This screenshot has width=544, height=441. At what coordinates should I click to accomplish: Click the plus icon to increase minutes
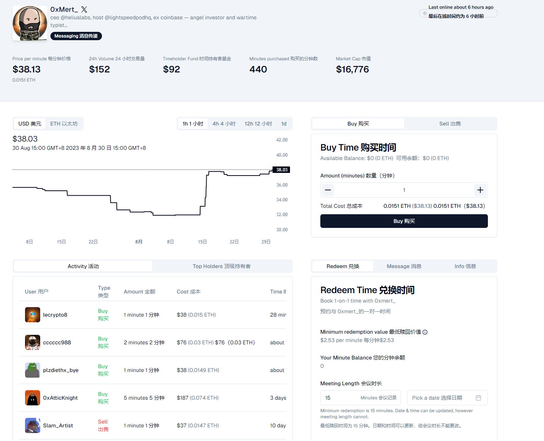coord(480,190)
